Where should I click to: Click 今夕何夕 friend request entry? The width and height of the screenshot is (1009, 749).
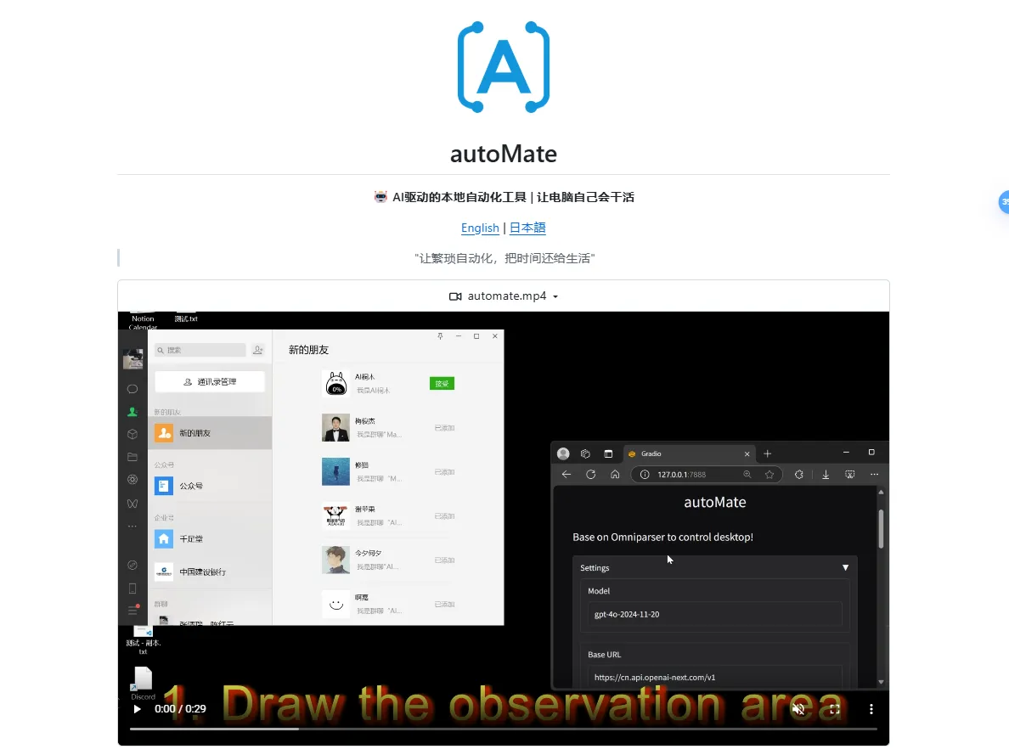[x=388, y=560]
